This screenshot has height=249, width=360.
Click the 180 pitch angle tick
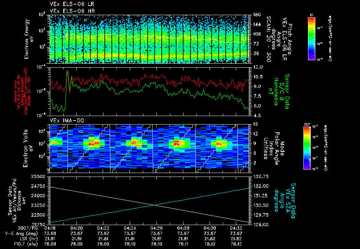point(257,15)
